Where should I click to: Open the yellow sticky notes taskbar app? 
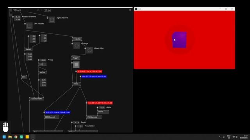coord(27,137)
